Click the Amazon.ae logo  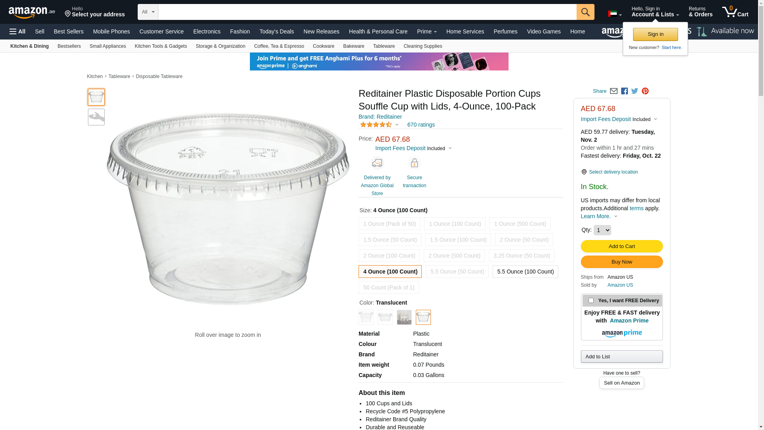(32, 12)
